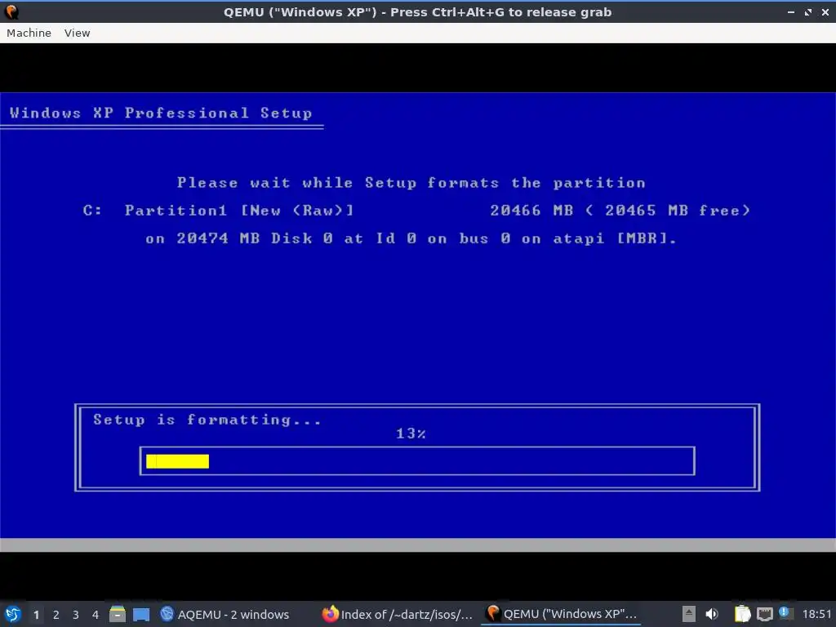Click the yellow formatting progress bar
The width and height of the screenshot is (836, 627).
[177, 461]
